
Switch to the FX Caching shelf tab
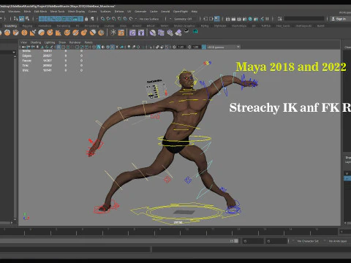pyautogui.click(x=91, y=26)
